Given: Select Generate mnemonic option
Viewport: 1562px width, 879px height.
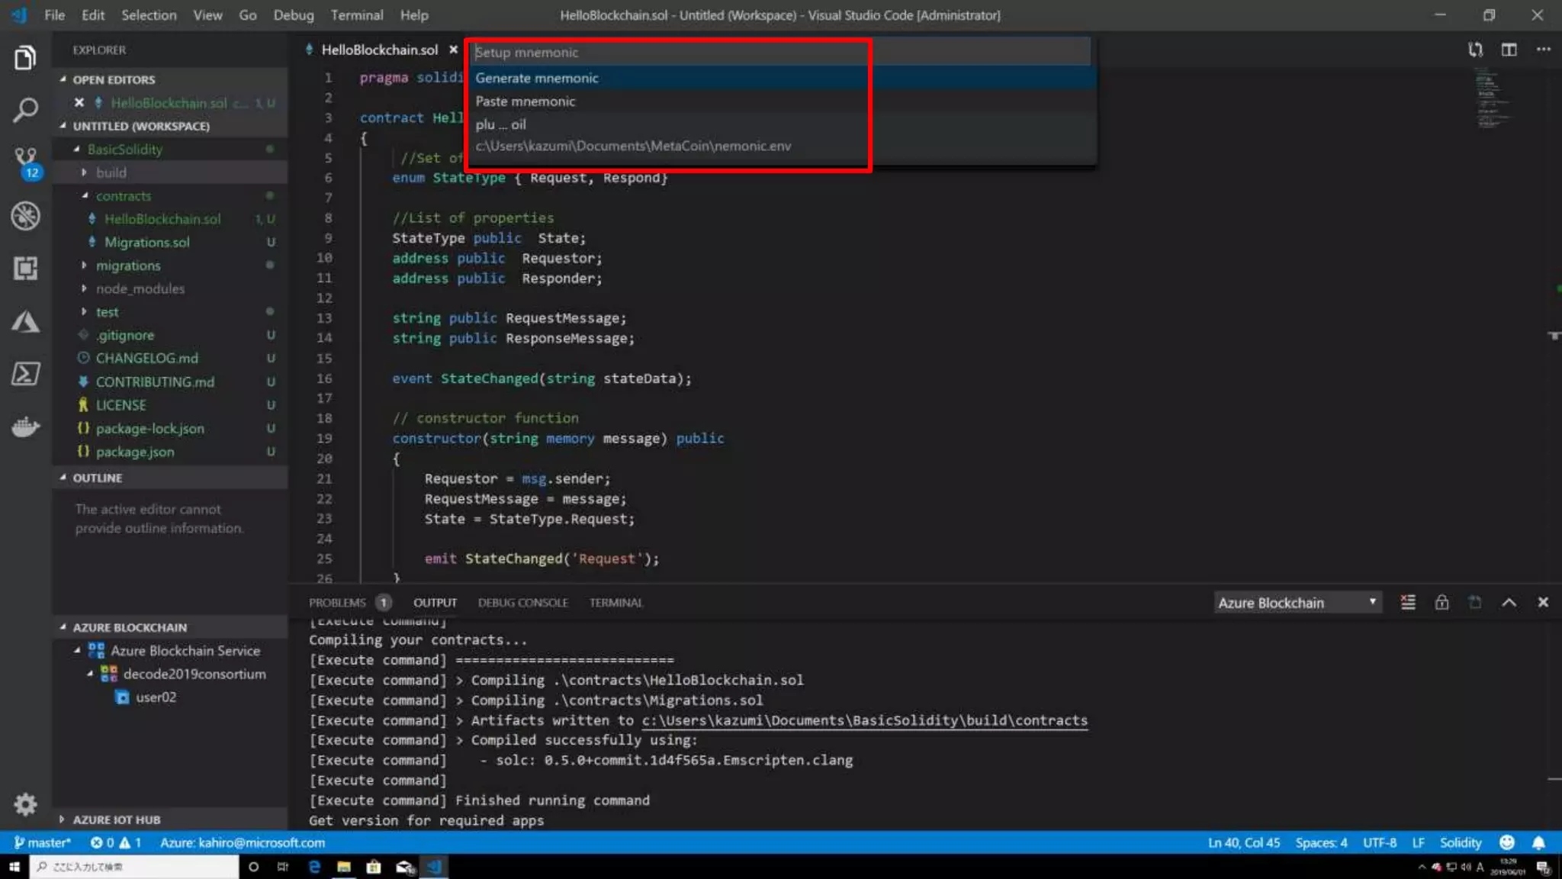Looking at the screenshot, I should click(537, 78).
